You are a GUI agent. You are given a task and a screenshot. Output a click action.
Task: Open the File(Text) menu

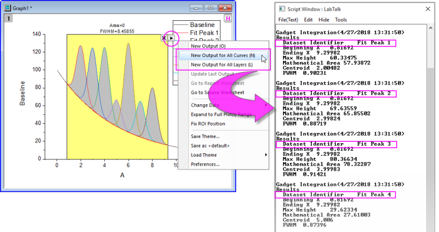point(288,20)
